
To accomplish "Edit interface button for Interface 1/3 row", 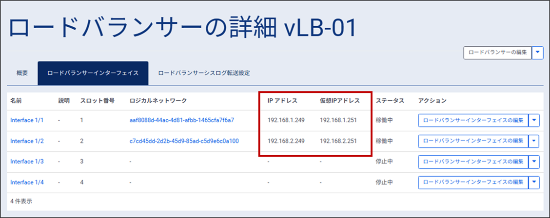I will tap(473, 162).
